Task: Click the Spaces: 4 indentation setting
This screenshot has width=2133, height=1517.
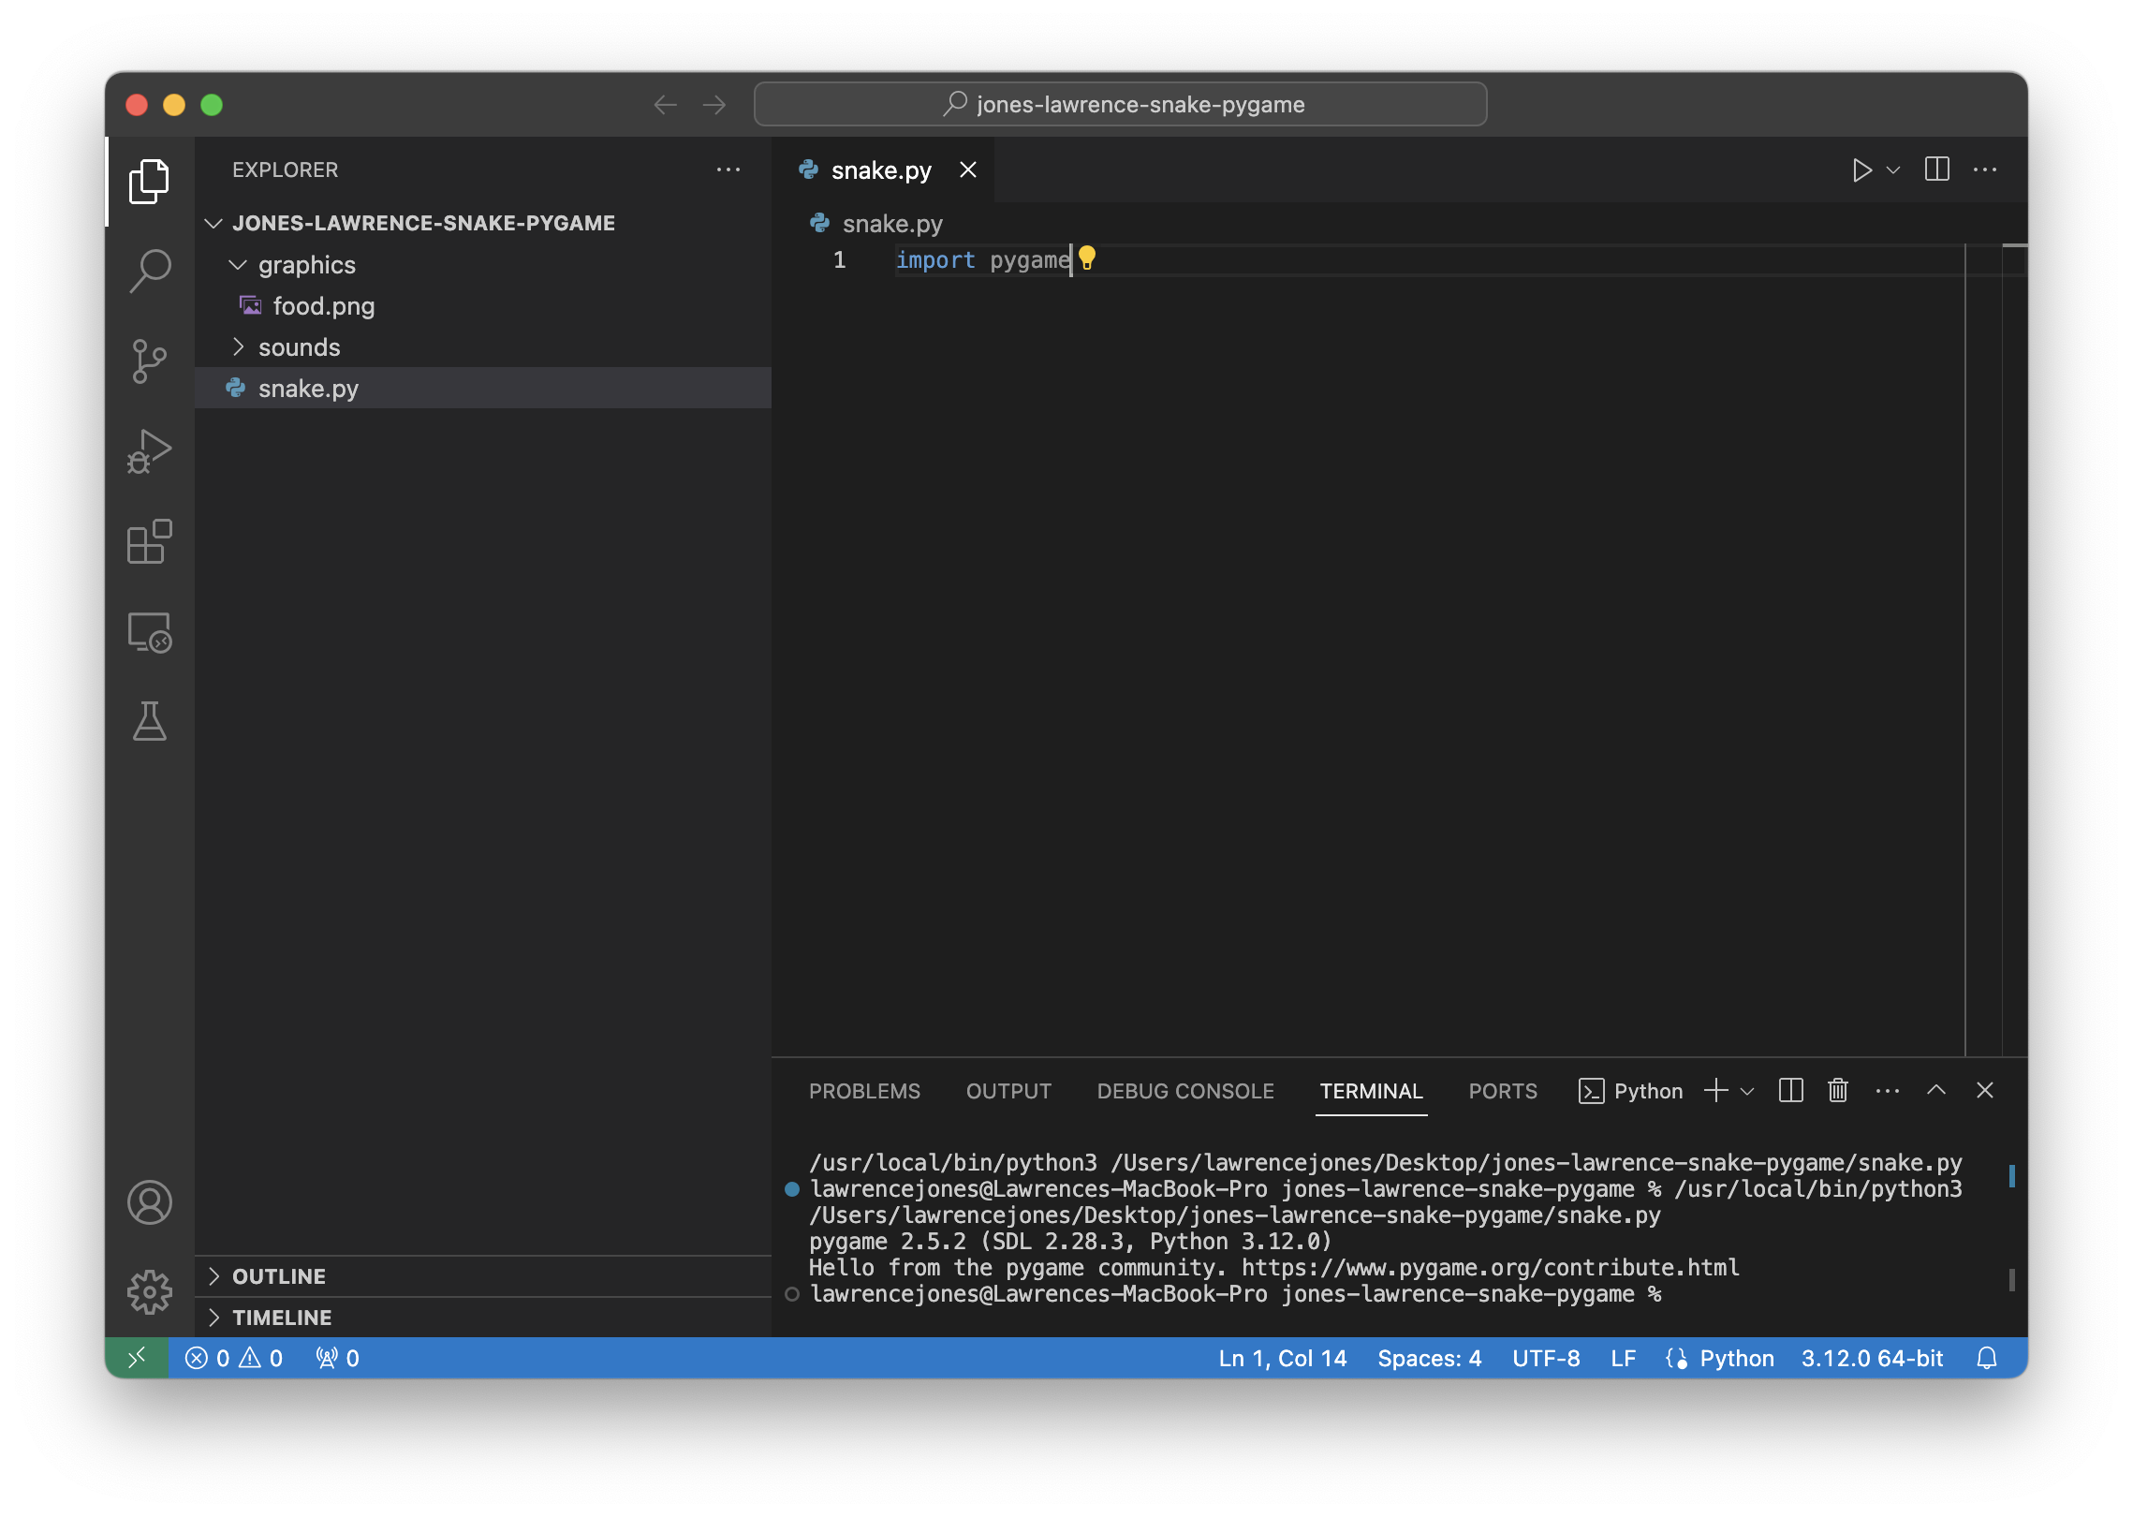Action: coord(1429,1358)
